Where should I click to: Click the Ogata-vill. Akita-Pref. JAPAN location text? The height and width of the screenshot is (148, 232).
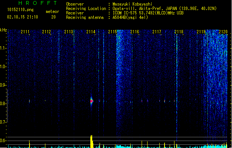pos(145,9)
